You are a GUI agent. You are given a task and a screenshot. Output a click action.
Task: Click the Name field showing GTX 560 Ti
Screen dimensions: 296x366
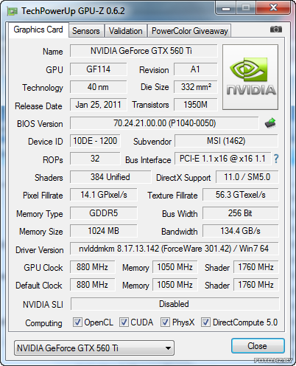tap(144, 51)
